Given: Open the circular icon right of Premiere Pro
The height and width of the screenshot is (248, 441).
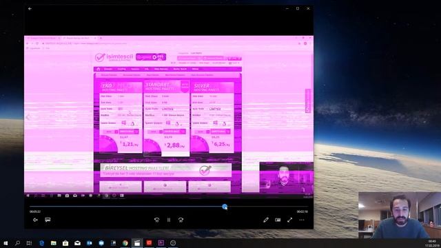Looking at the screenshot, I should 173,243.
